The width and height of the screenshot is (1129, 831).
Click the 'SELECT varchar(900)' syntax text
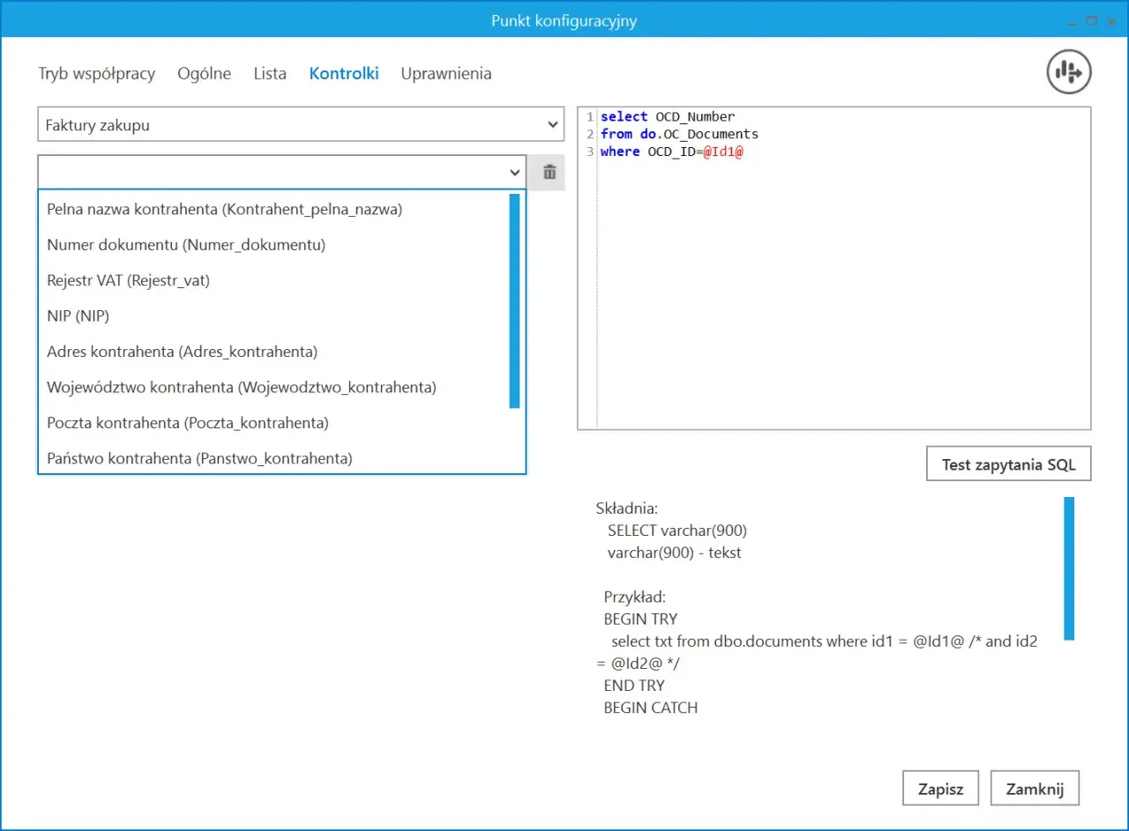click(677, 531)
